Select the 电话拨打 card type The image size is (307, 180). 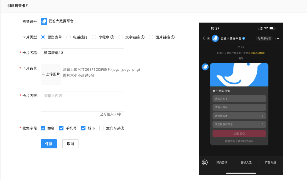(68, 37)
